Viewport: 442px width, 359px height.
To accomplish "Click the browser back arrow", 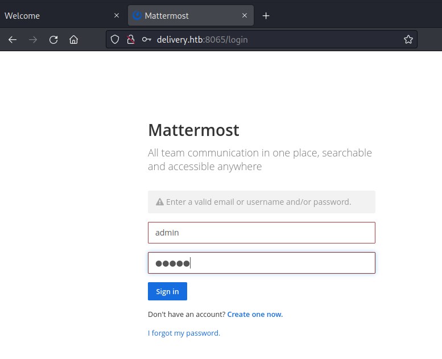I will 13,40.
